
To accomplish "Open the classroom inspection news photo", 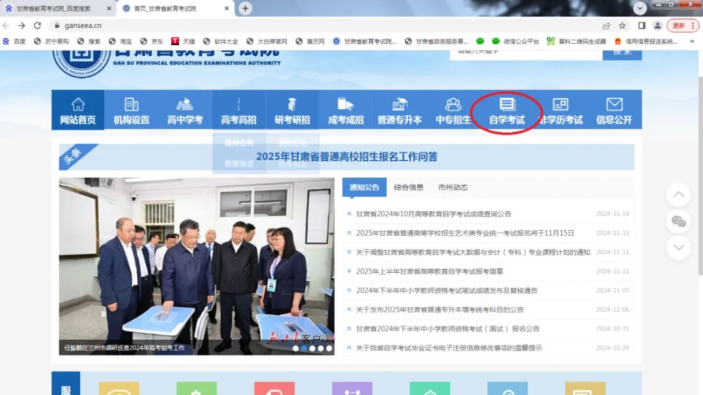I will [x=197, y=266].
